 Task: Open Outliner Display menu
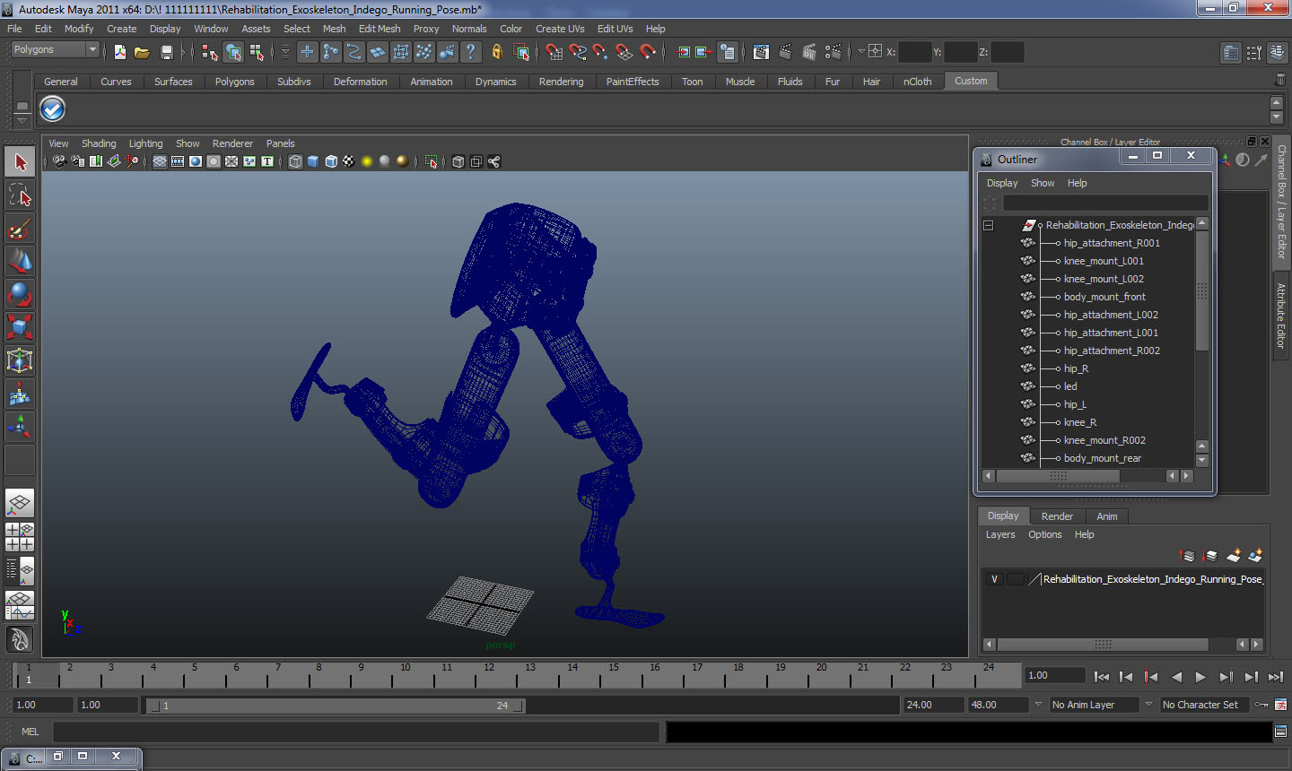pyautogui.click(x=1002, y=183)
